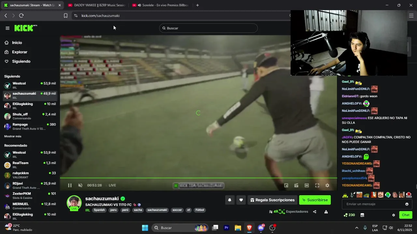Go back in browser history

(6, 16)
